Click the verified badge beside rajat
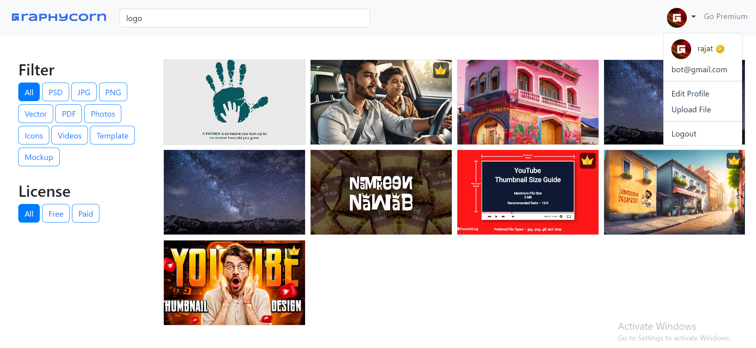The width and height of the screenshot is (756, 348). [720, 49]
